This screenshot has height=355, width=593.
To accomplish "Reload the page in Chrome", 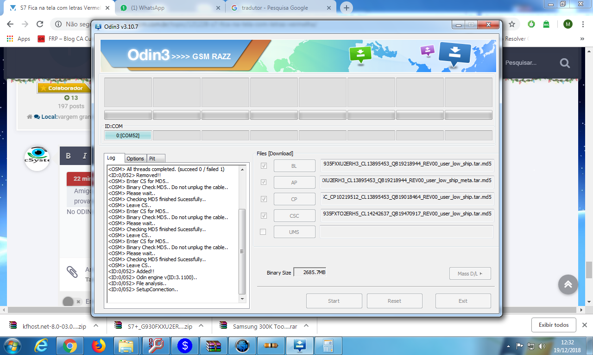I will coord(40,24).
